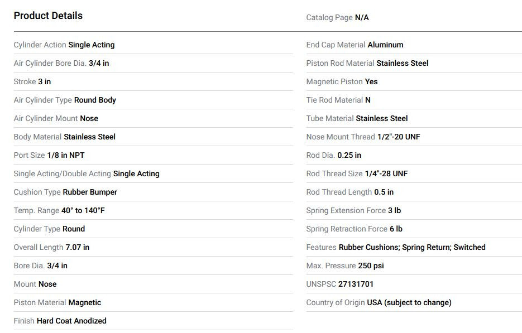522x333 pixels.
Task: Select the Rod Thread Size 1/4"-28 UNF row
Action: pyautogui.click(x=357, y=173)
